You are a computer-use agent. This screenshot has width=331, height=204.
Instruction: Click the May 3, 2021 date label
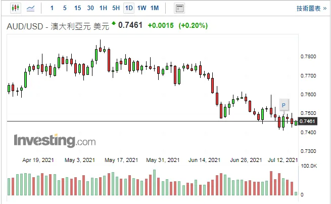(x=79, y=160)
